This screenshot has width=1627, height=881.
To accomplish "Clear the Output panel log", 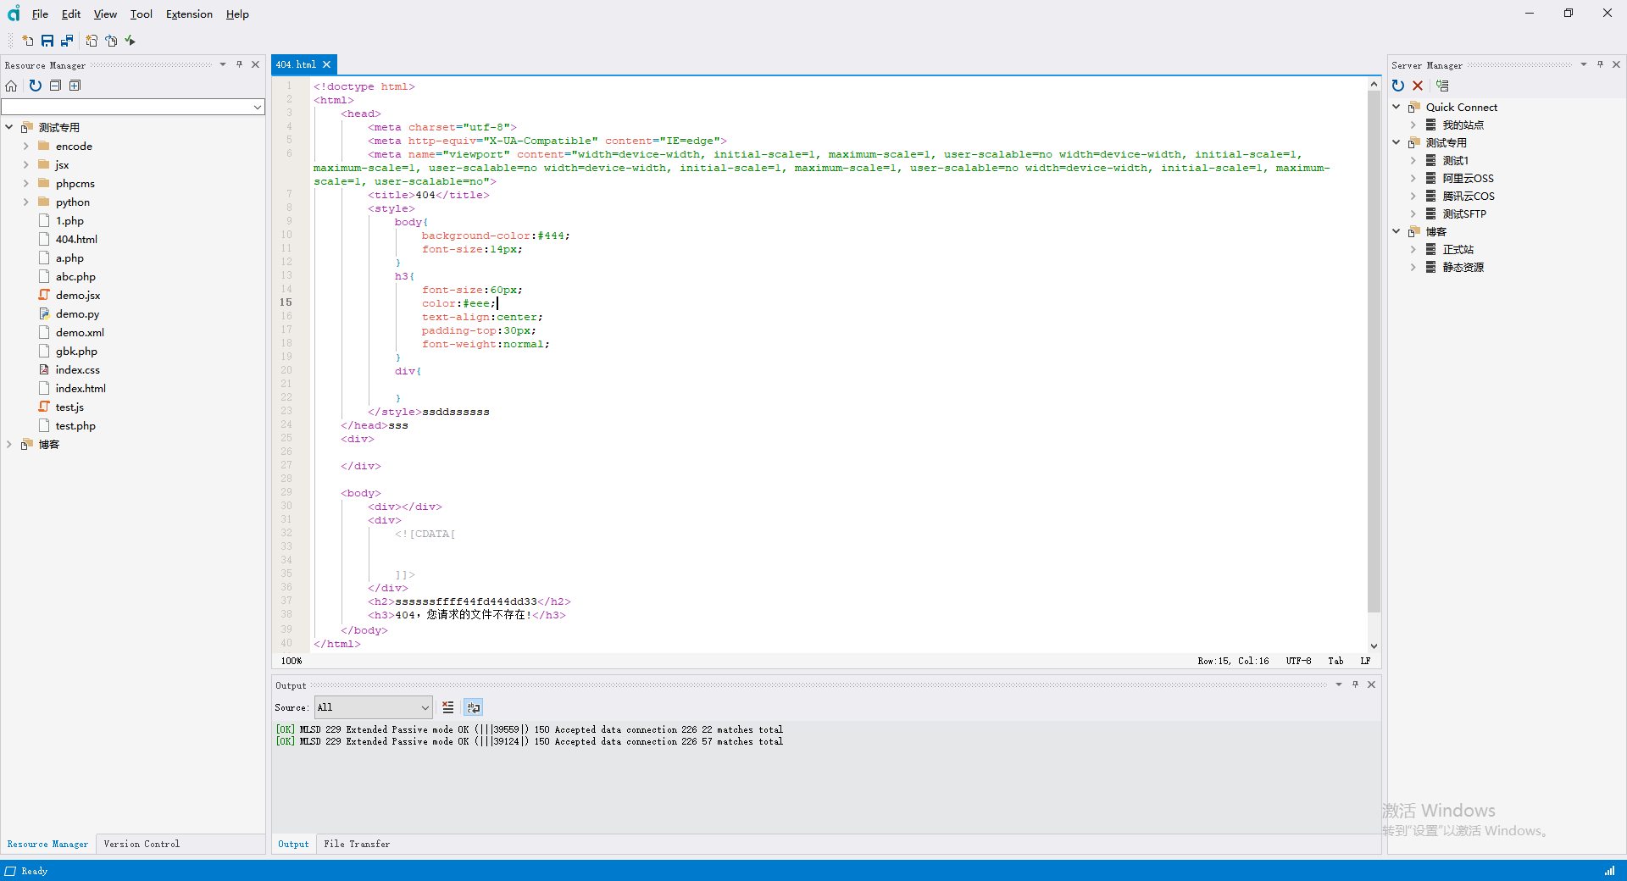I will point(448,707).
